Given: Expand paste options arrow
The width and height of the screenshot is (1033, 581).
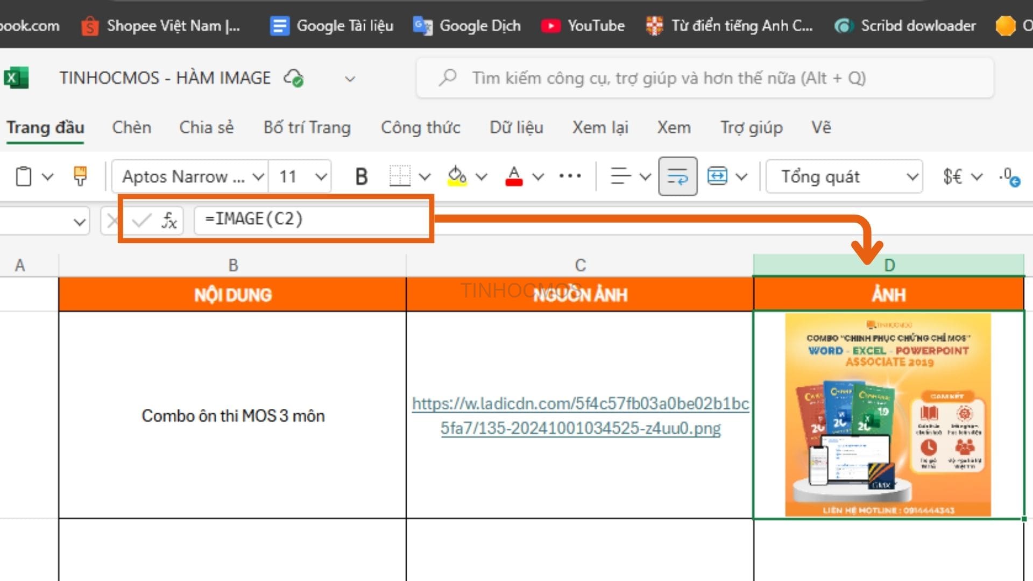Looking at the screenshot, I should click(x=48, y=176).
